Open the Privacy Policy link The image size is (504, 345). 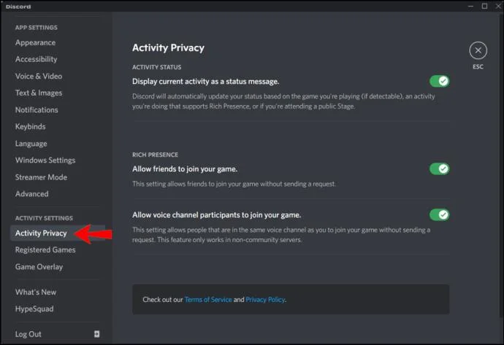click(x=265, y=300)
